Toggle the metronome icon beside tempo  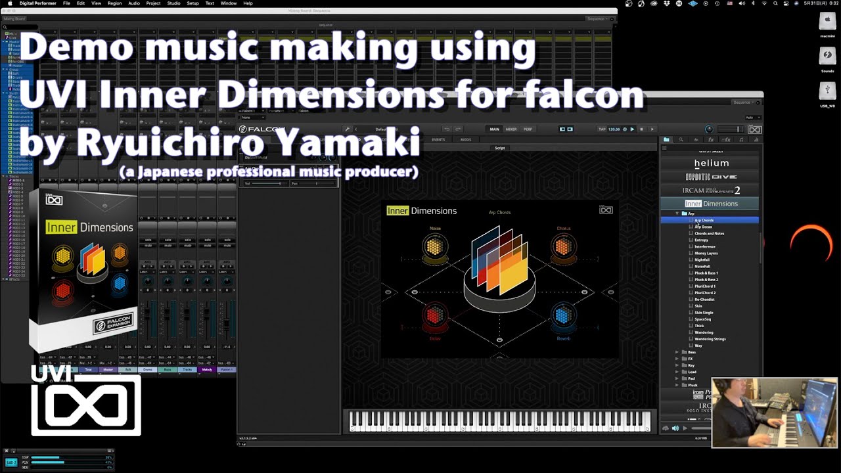[x=625, y=129]
